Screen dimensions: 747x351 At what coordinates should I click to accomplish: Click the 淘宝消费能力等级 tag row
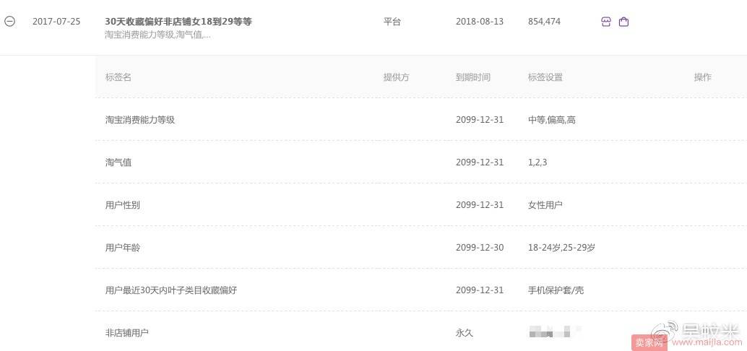click(421, 120)
